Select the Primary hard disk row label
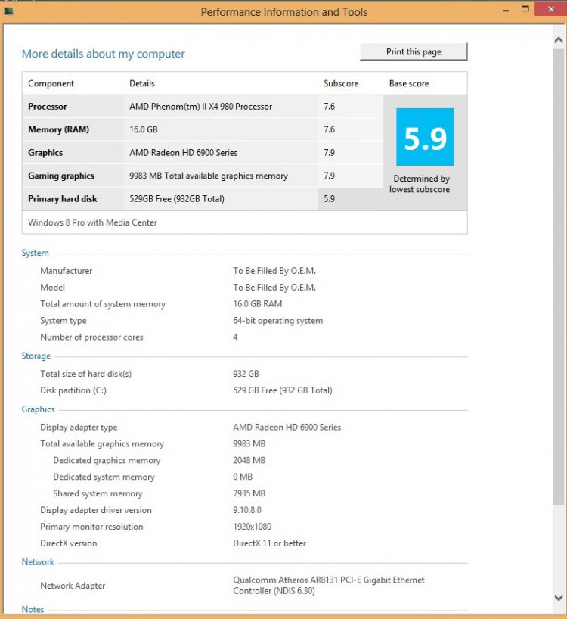 (62, 199)
